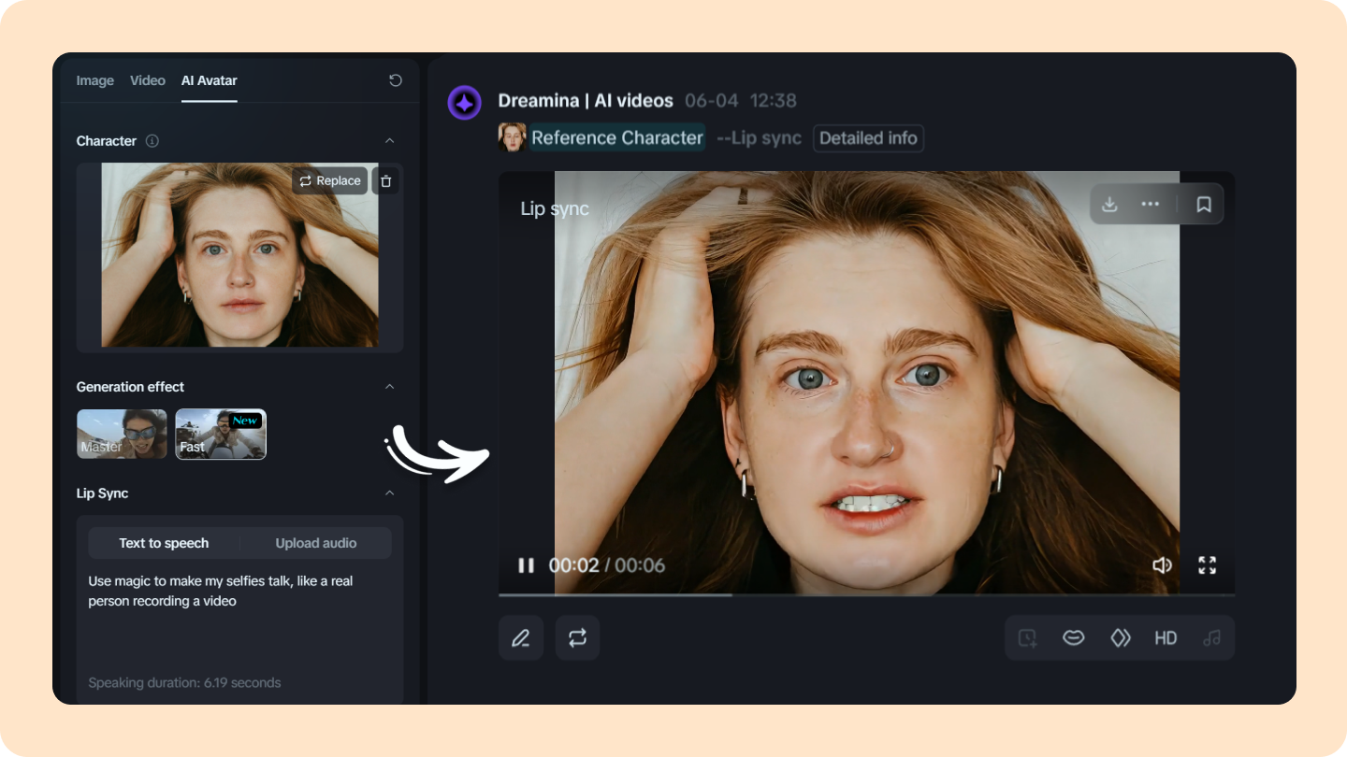This screenshot has height=757, width=1347.
Task: Collapse the Generation effect section
Action: click(x=390, y=386)
